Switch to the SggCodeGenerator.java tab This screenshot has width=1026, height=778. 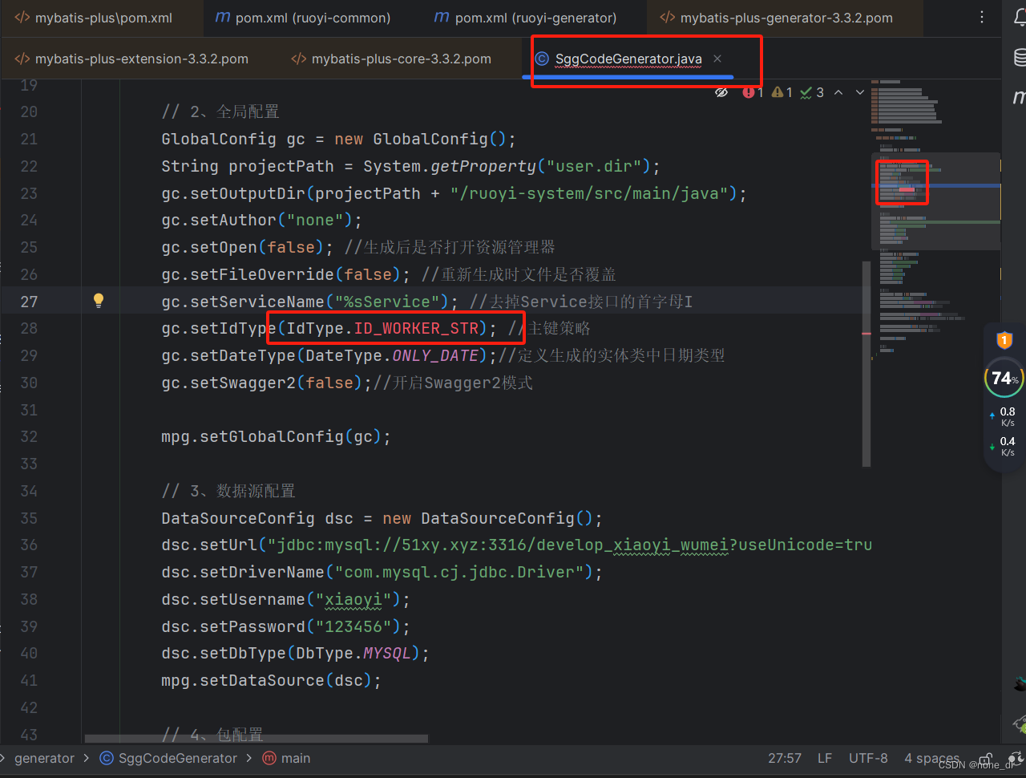tap(628, 59)
